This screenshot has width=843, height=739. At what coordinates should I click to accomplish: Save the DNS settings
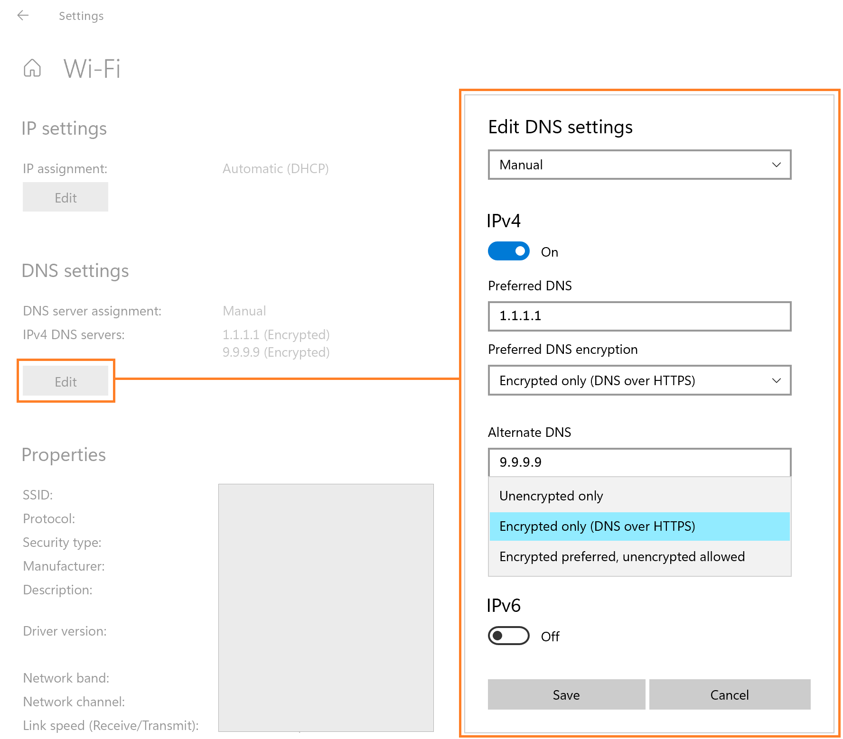point(566,694)
